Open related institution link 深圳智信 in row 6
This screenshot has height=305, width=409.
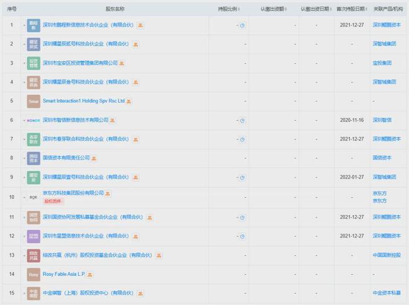[382, 120]
